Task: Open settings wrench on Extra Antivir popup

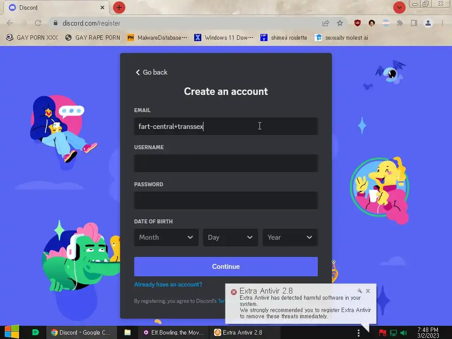Action: 360,291
